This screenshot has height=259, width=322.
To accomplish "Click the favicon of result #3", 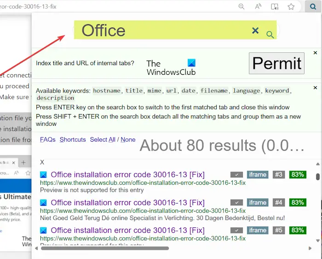I will coord(43,175).
